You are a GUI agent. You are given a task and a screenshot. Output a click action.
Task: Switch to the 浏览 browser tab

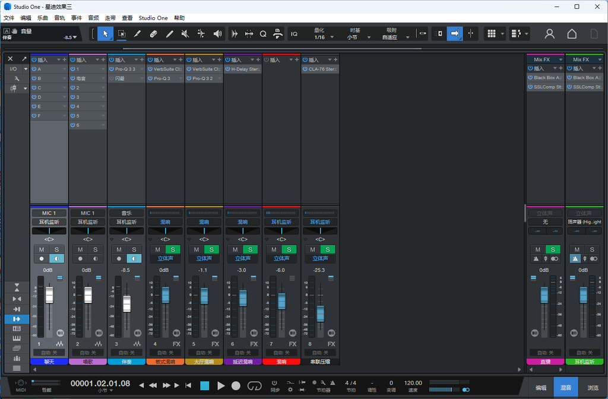click(x=593, y=387)
